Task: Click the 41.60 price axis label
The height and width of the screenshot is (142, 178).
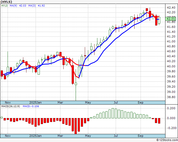Action: pyautogui.click(x=171, y=27)
